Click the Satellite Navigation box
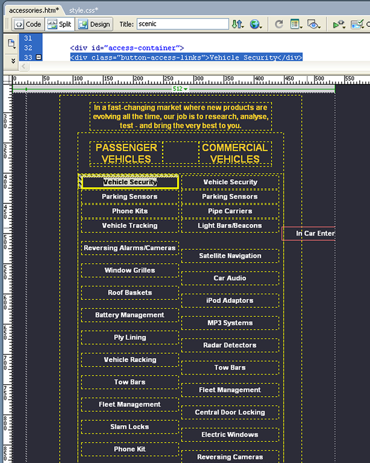 230,256
